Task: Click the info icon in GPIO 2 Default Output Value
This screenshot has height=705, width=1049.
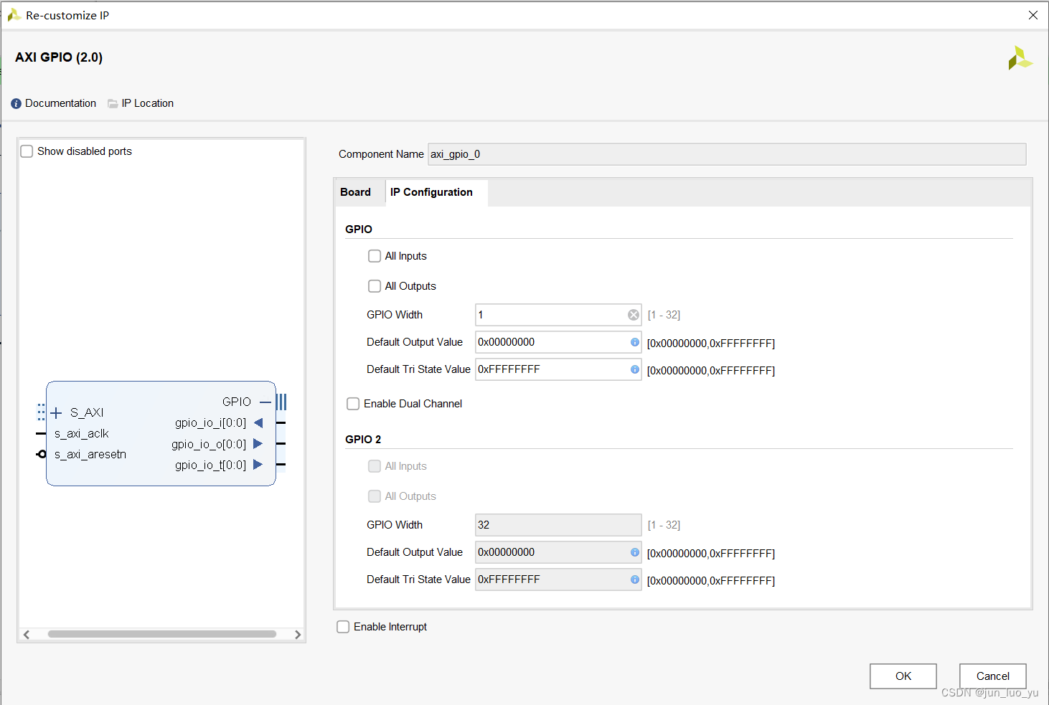Action: coord(635,552)
